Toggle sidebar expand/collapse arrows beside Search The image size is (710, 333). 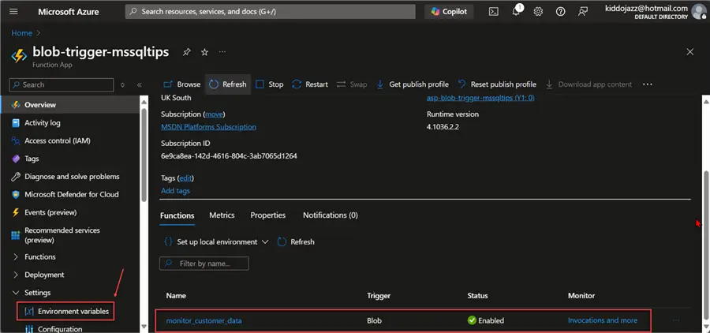[123, 84]
